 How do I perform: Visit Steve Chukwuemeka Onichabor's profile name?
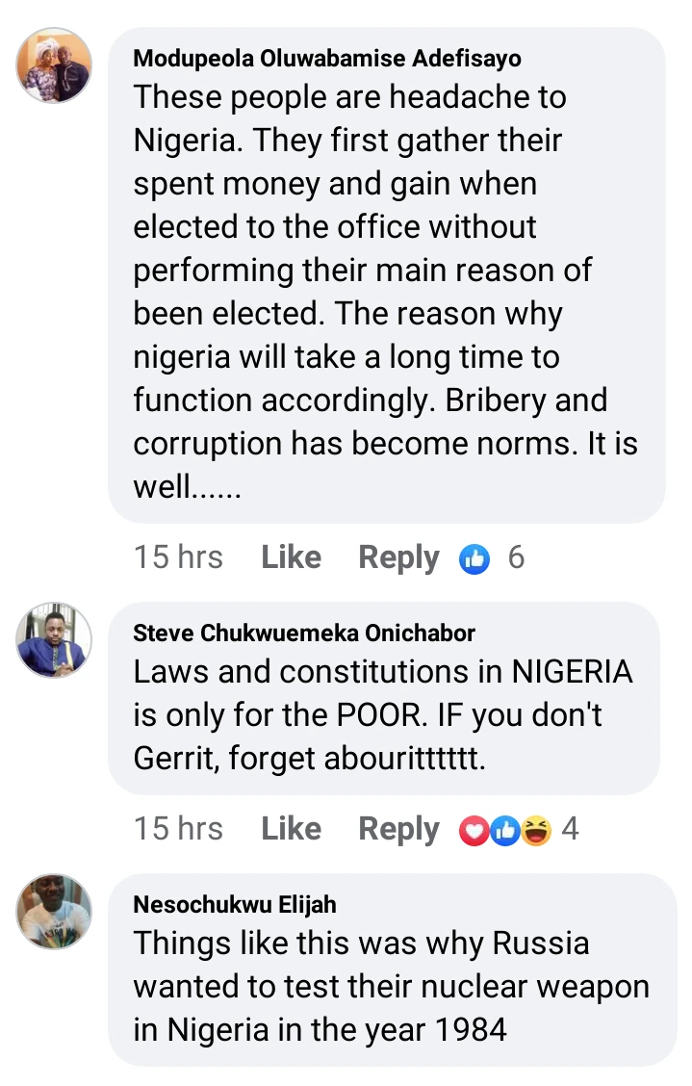point(304,633)
